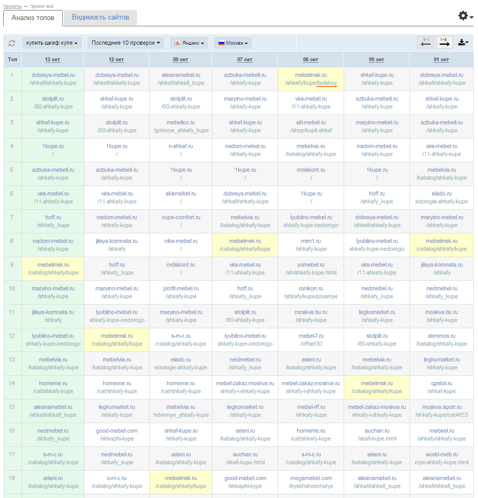Click legkomarket.ru in row 11

(377, 312)
